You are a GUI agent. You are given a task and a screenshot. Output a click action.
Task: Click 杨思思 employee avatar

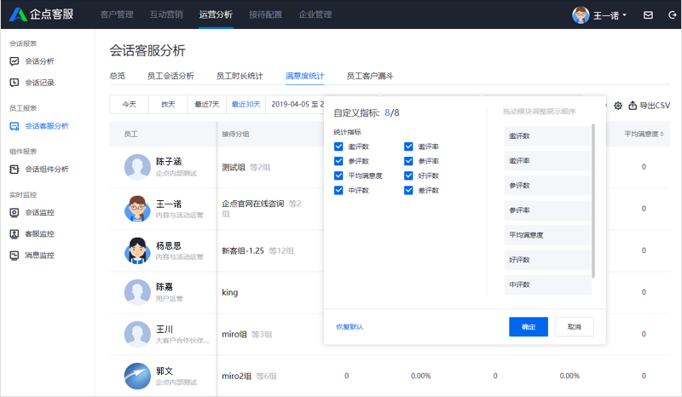137,250
